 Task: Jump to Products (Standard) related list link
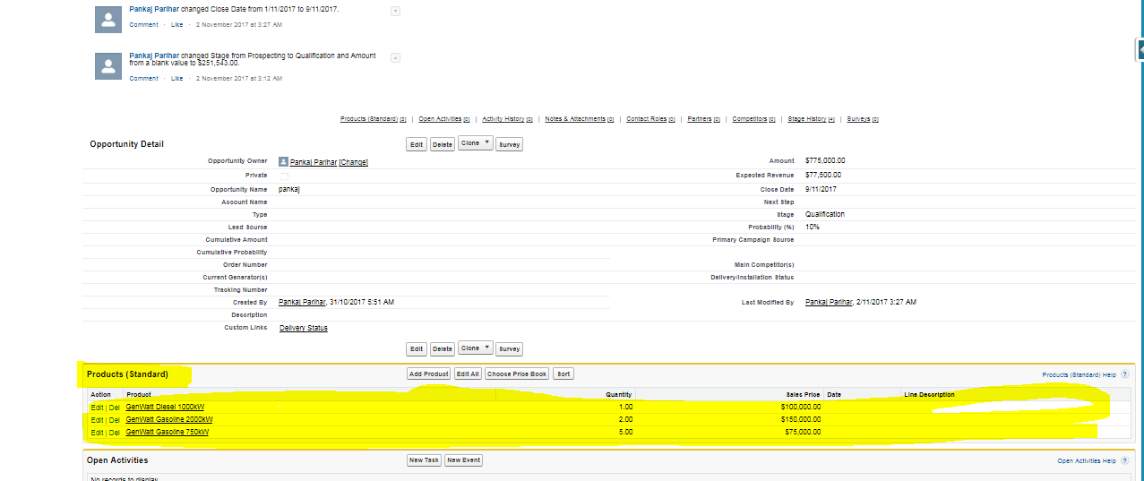pos(374,119)
